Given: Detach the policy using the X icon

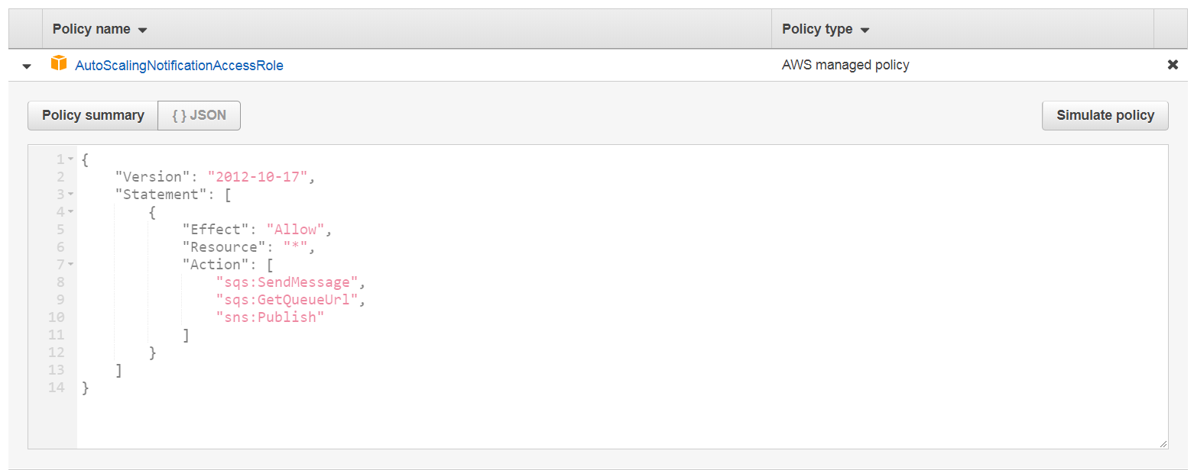Looking at the screenshot, I should tap(1173, 65).
